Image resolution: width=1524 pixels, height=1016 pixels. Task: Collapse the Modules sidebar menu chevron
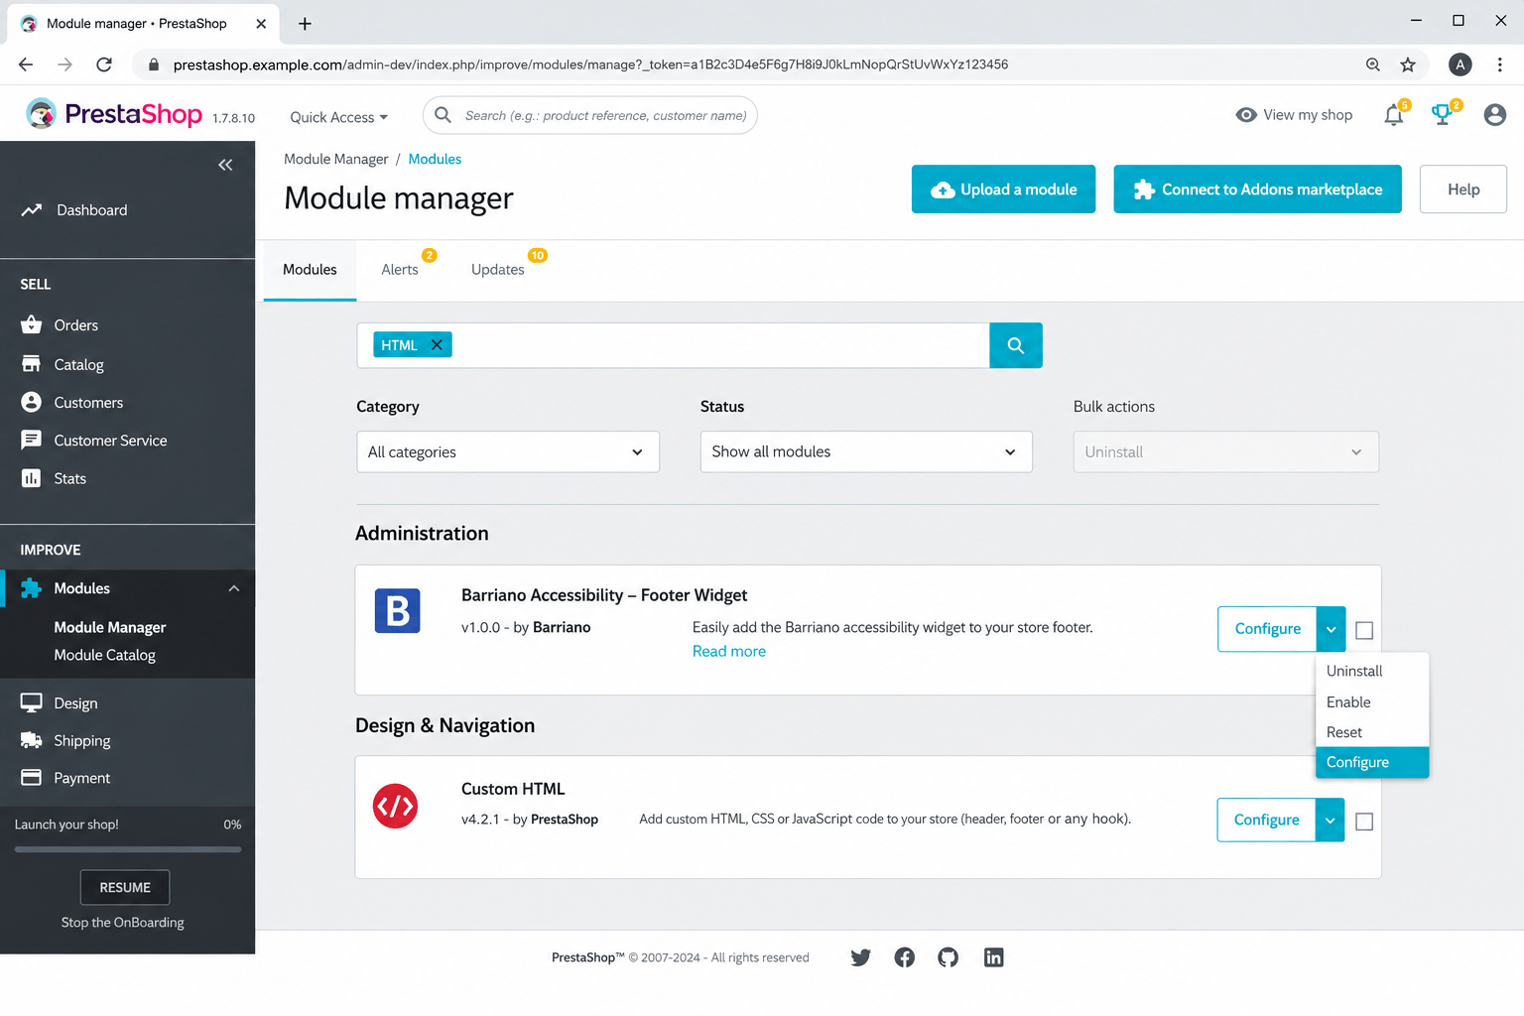(234, 588)
